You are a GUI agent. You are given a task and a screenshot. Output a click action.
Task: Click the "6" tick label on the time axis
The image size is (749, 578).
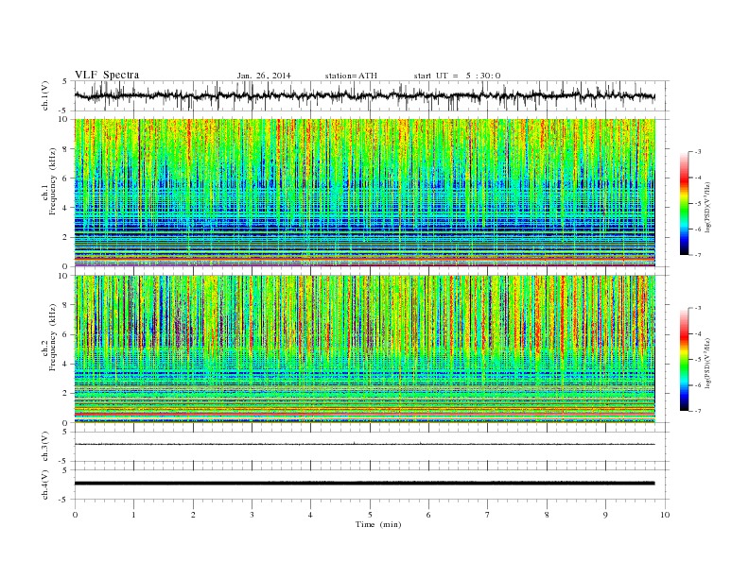tap(428, 515)
